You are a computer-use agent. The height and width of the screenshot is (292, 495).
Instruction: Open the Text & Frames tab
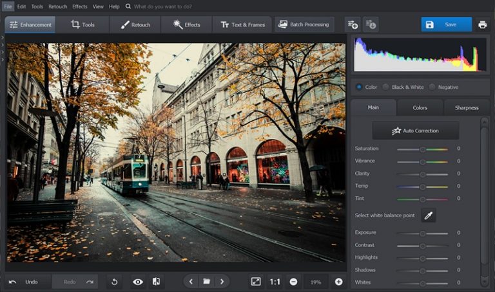[242, 24]
